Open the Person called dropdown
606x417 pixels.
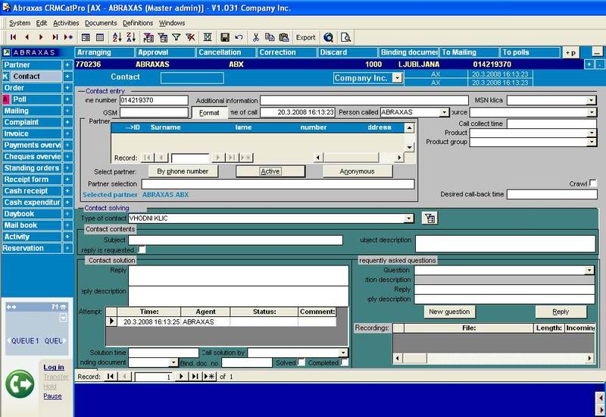(x=444, y=112)
